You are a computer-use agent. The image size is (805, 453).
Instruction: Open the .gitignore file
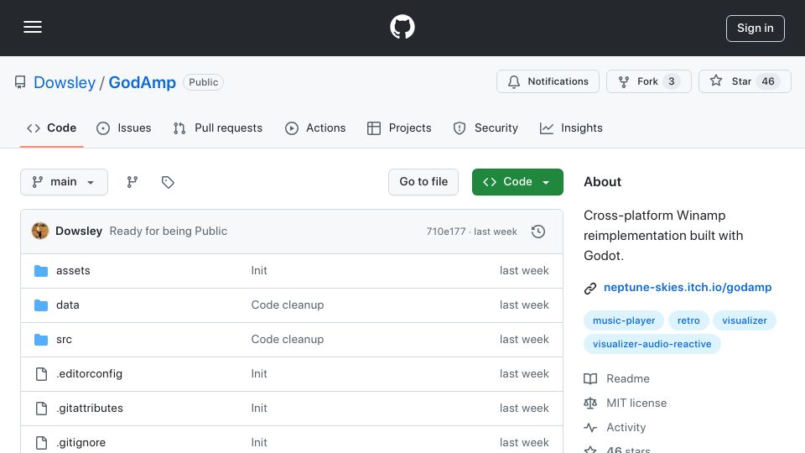[81, 443]
